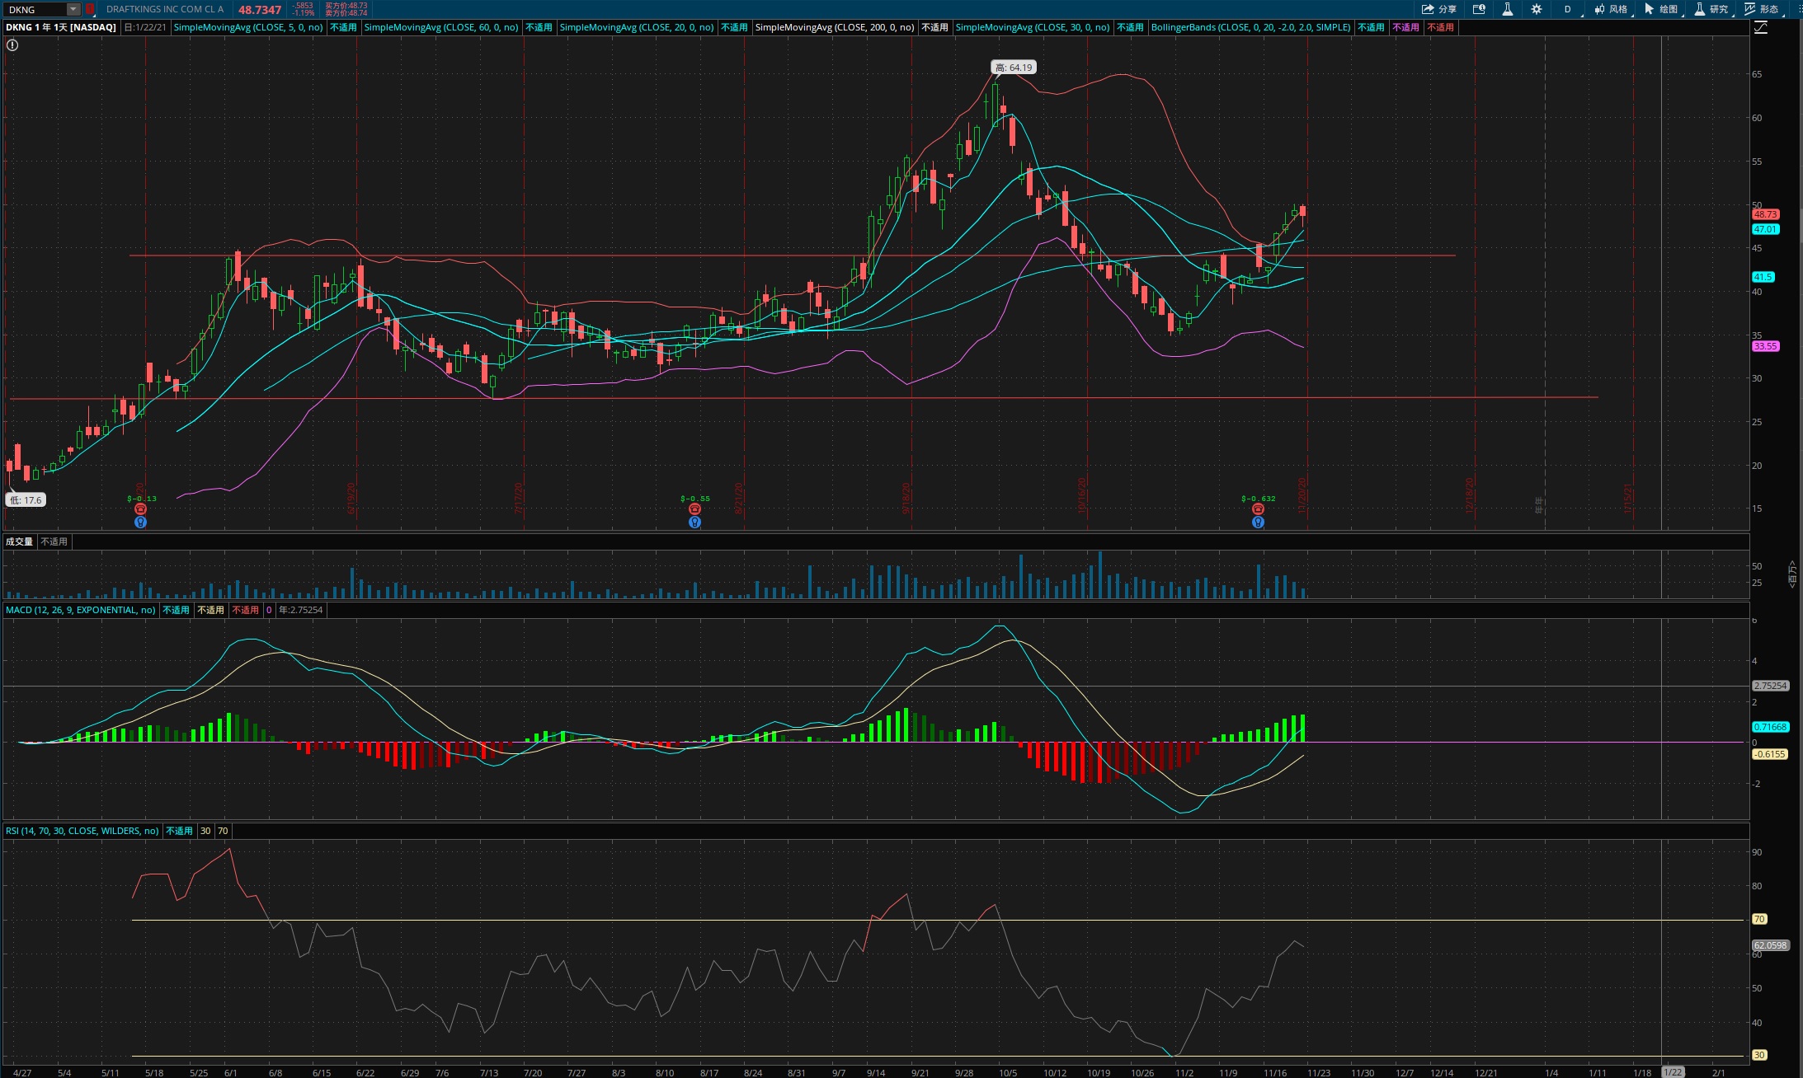Click the 0.71668 MACD axis bubble
1803x1078 pixels.
point(1770,727)
